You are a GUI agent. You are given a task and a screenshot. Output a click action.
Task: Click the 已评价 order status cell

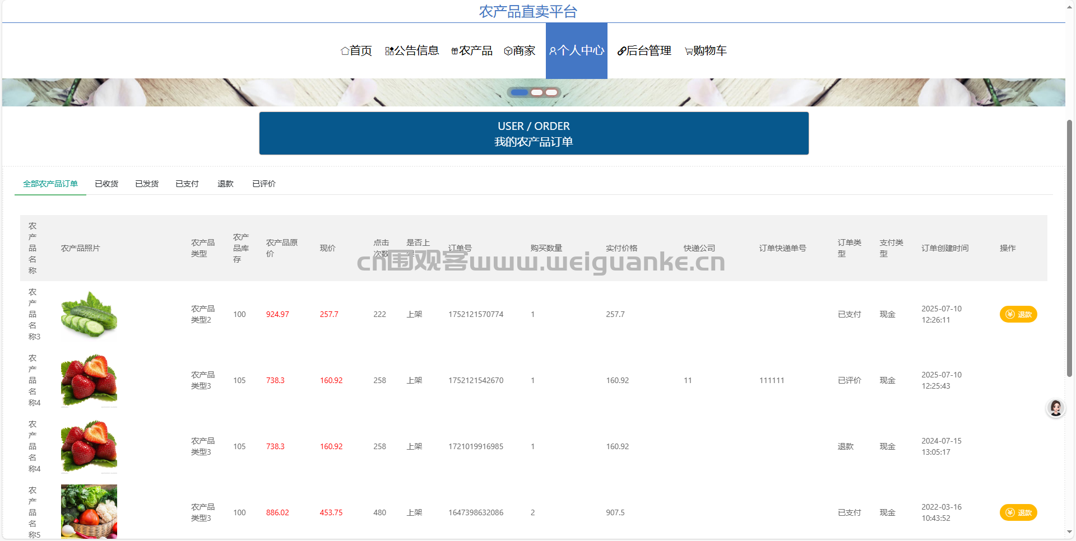click(x=849, y=380)
